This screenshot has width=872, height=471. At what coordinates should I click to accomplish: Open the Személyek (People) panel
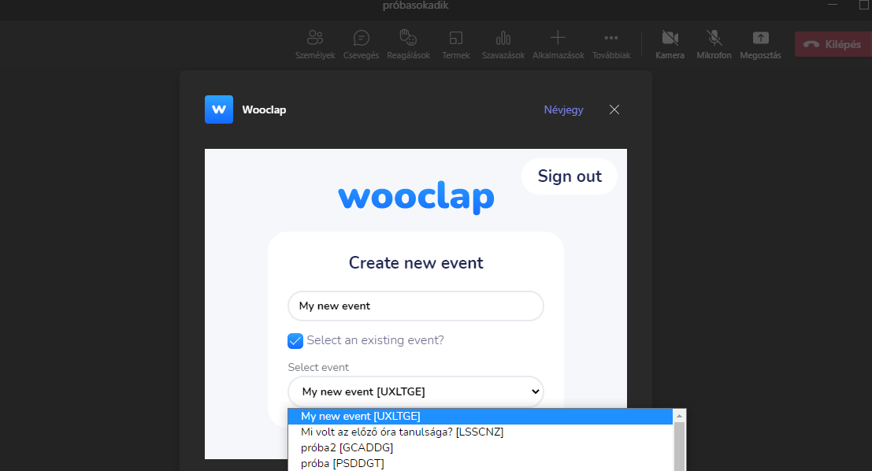[x=315, y=44]
